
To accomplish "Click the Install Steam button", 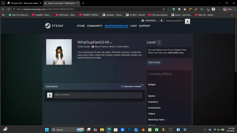I will point(149,21).
